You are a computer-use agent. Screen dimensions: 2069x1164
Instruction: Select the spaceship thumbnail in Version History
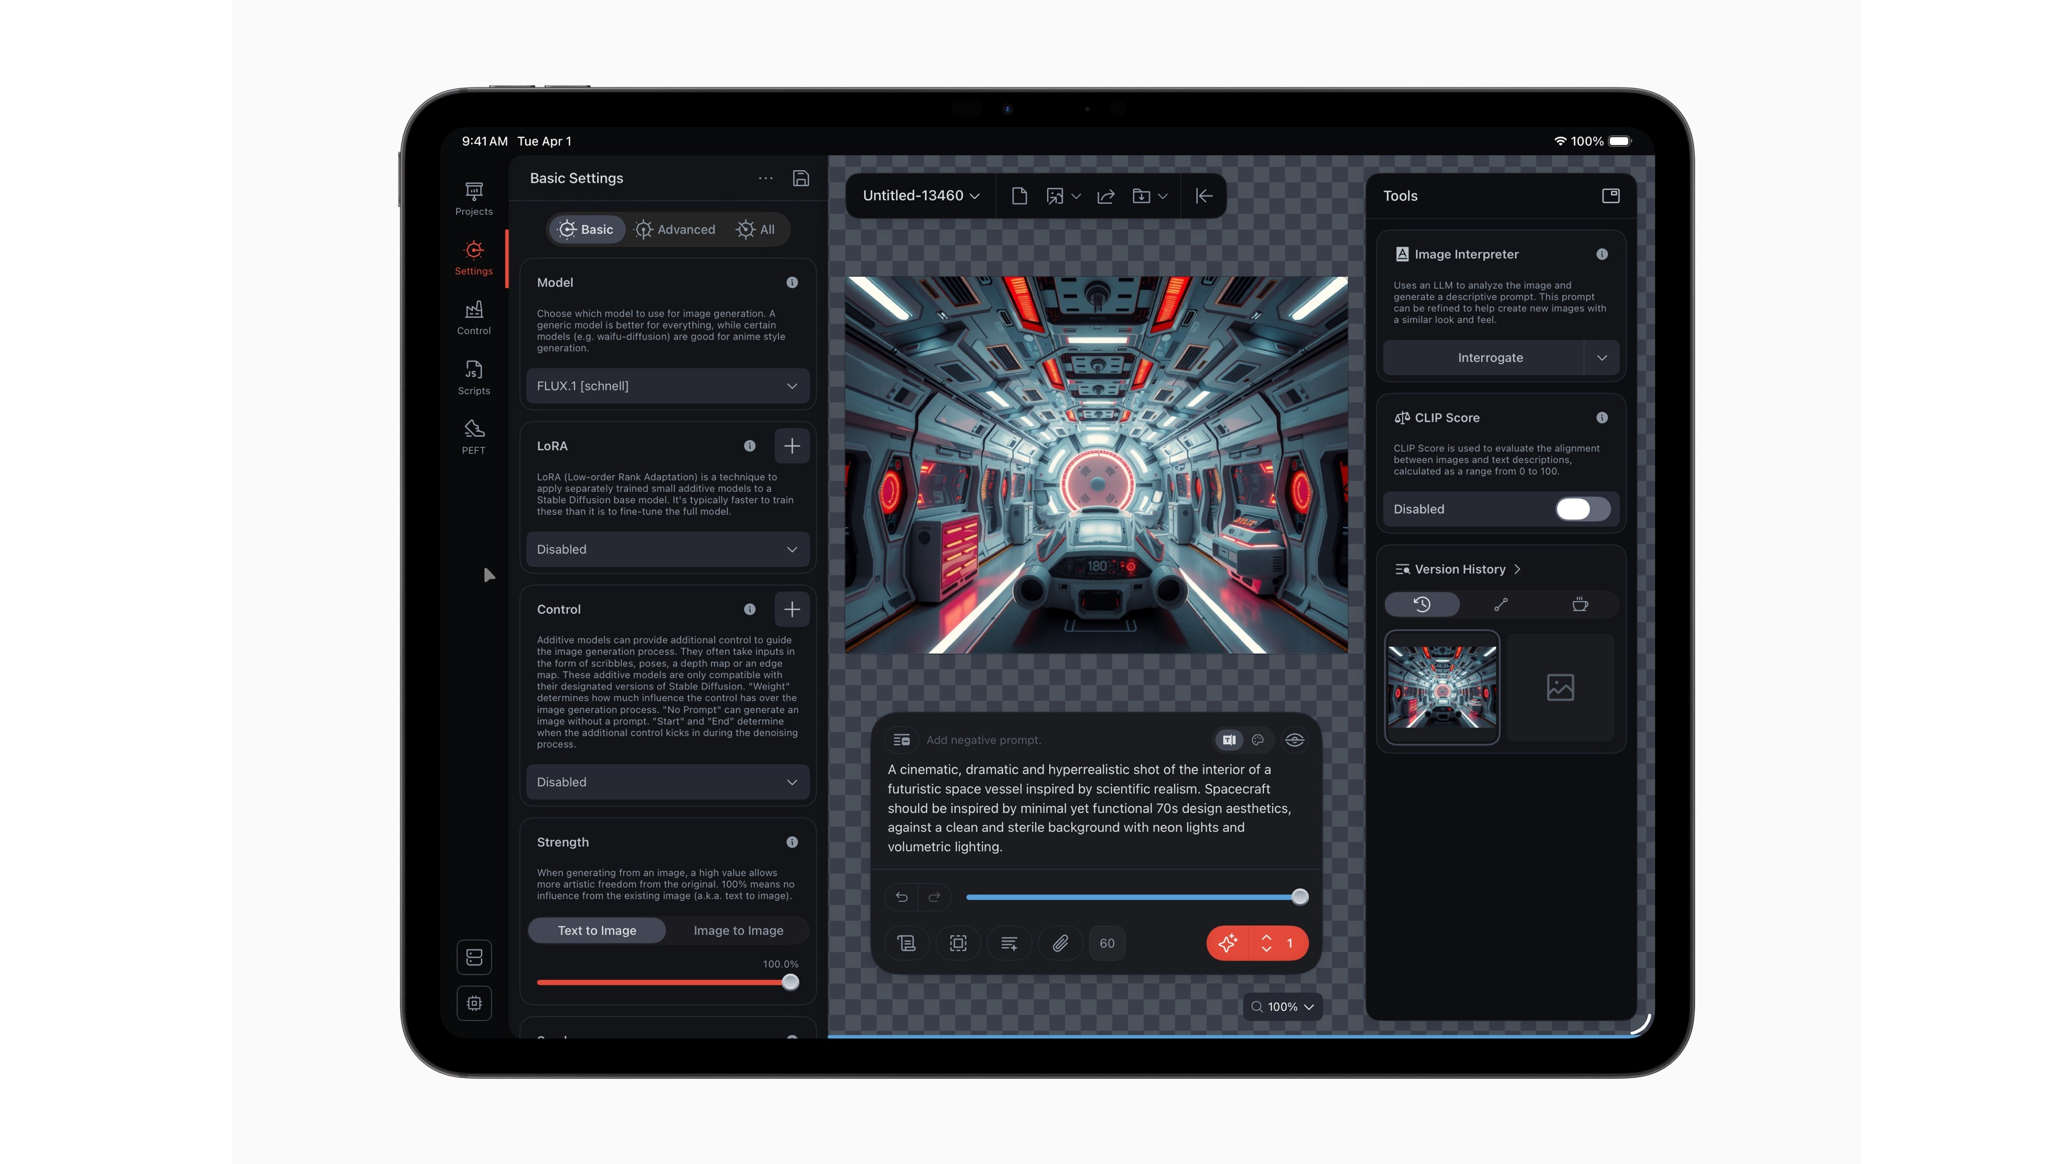click(1442, 688)
